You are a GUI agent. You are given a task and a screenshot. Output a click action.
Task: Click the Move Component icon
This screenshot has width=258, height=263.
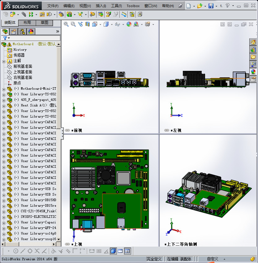coord(49,15)
